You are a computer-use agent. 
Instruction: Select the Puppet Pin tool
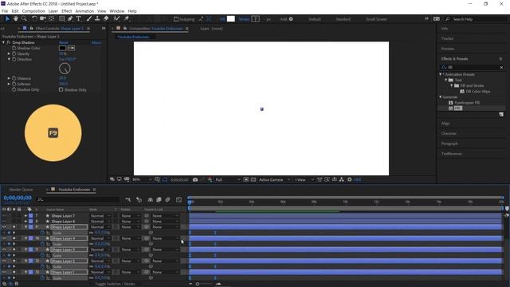127,19
